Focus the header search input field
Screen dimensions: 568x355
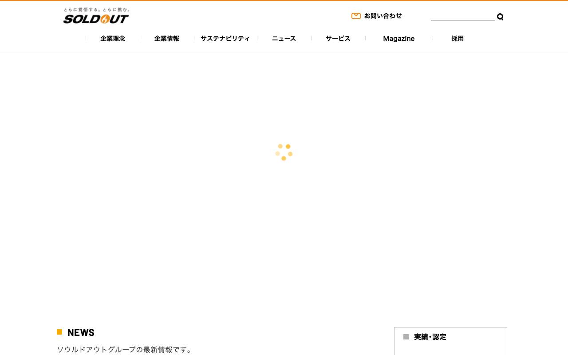tap(462, 16)
